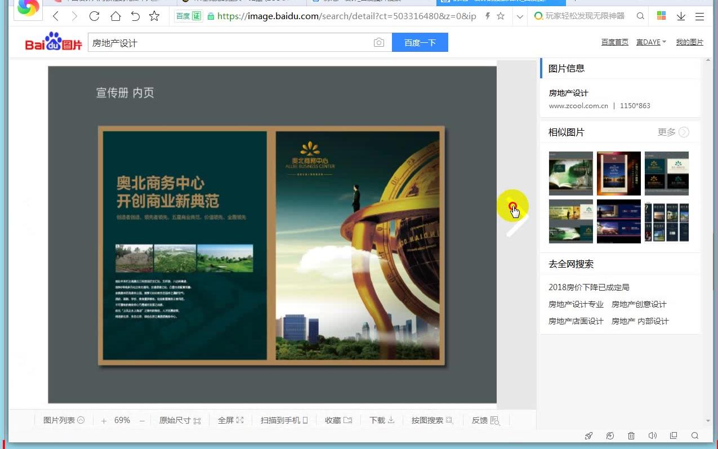Mute browser sound via the speaker icon
This screenshot has width=718, height=449.
tap(653, 435)
